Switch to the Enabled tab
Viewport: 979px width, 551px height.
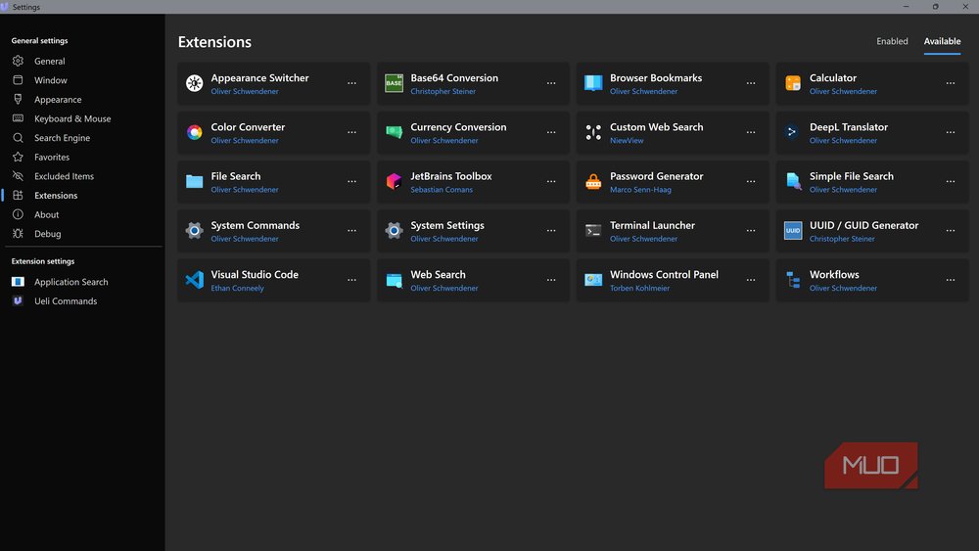892,41
